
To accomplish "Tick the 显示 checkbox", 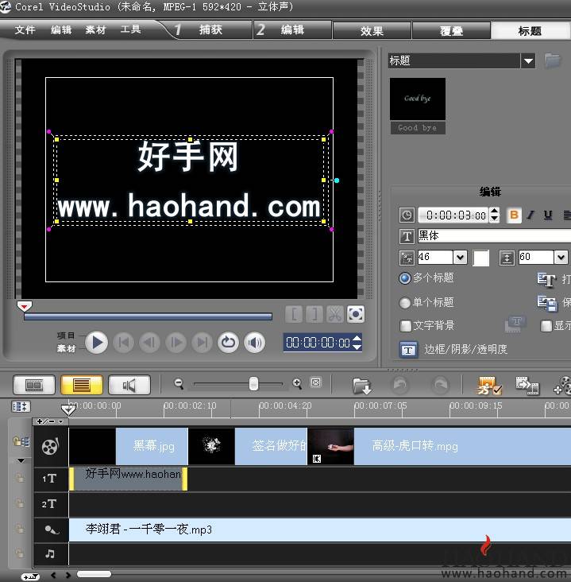I will pyautogui.click(x=546, y=326).
